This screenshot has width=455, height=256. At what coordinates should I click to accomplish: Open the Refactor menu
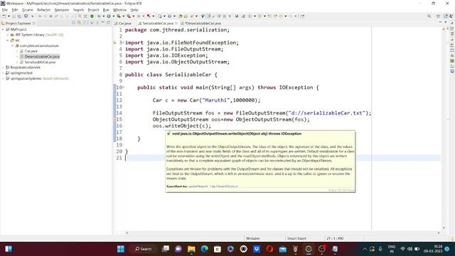coord(44,10)
